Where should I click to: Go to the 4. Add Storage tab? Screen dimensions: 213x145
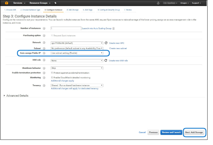coord(72,10)
